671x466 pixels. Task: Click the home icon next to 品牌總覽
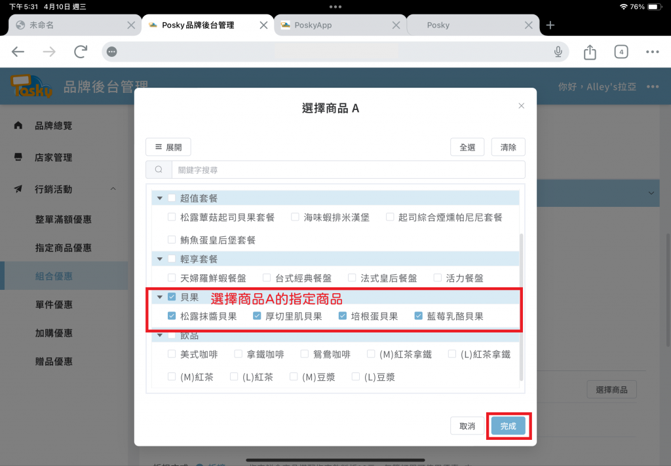(x=18, y=125)
